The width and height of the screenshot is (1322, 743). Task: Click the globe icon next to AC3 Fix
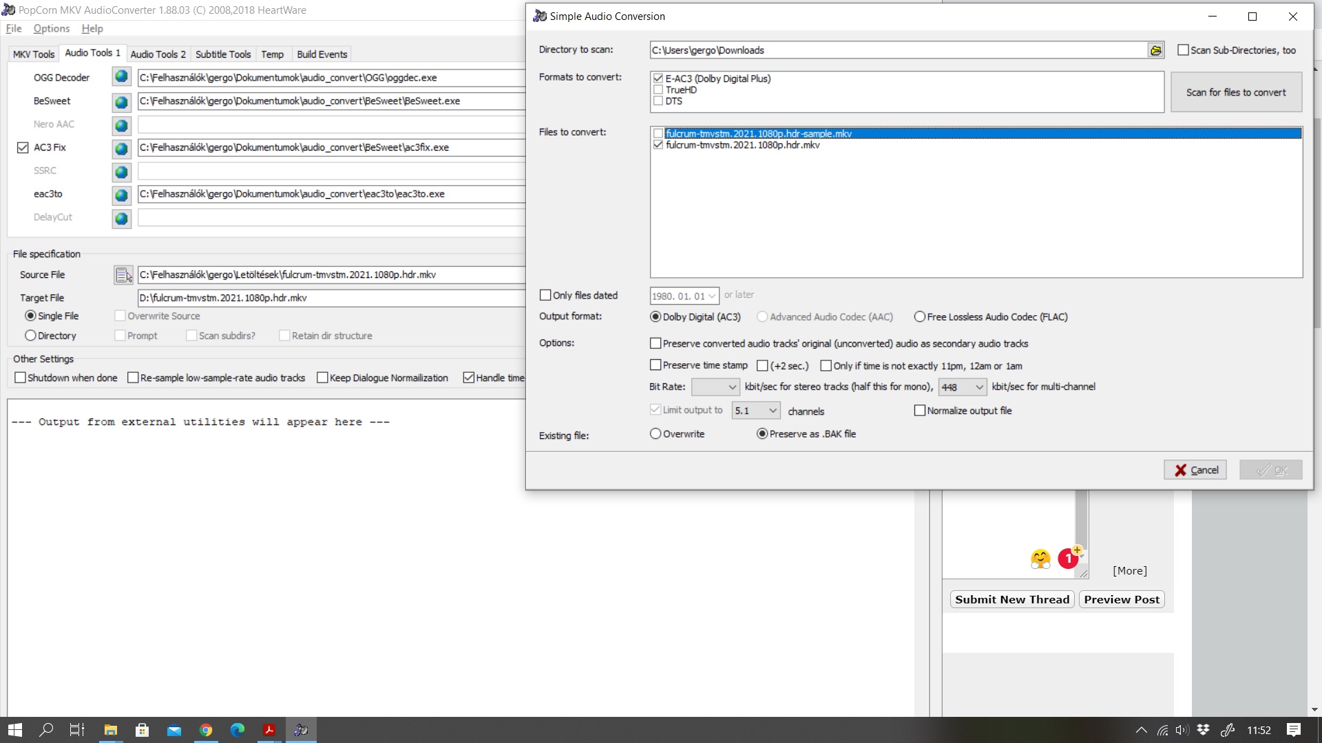tap(121, 148)
